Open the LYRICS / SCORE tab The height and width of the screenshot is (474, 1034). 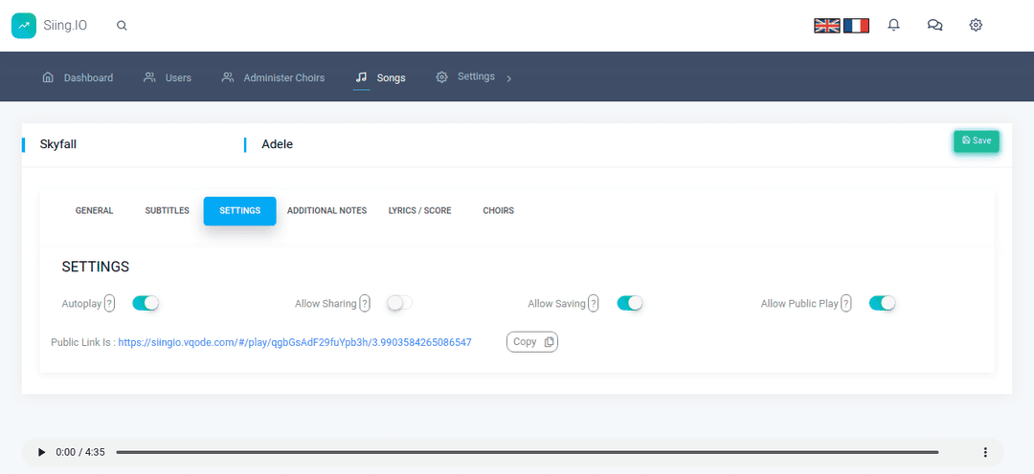point(420,210)
